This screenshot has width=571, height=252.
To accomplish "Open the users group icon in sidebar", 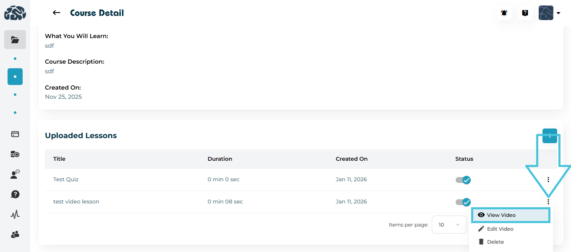I will click(x=15, y=235).
